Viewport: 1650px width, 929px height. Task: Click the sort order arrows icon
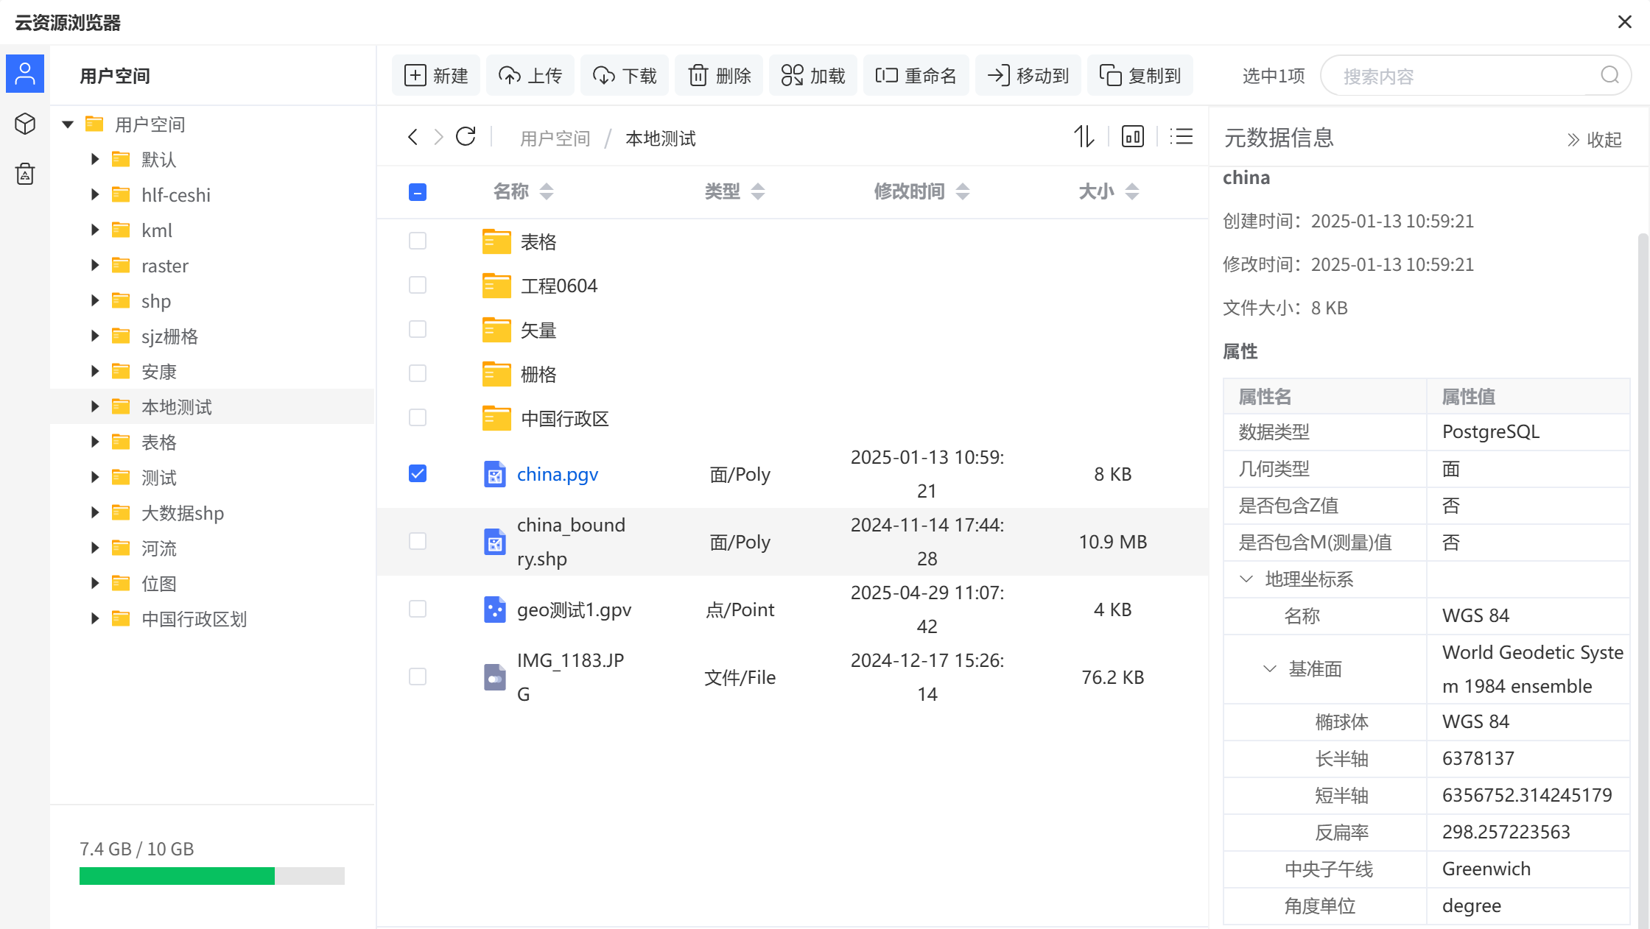point(1084,137)
